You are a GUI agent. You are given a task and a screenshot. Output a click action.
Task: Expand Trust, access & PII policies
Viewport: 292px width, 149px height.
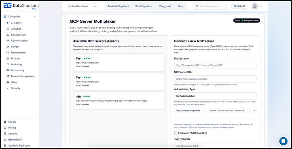(215, 111)
